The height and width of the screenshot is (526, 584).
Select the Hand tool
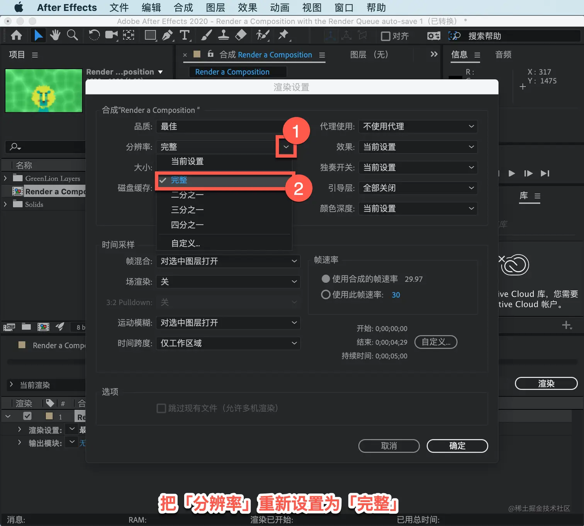[x=55, y=35]
